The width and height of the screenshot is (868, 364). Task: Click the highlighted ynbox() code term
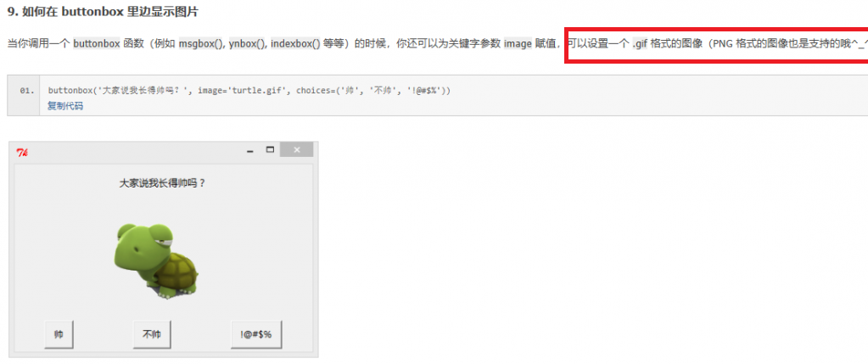click(247, 44)
